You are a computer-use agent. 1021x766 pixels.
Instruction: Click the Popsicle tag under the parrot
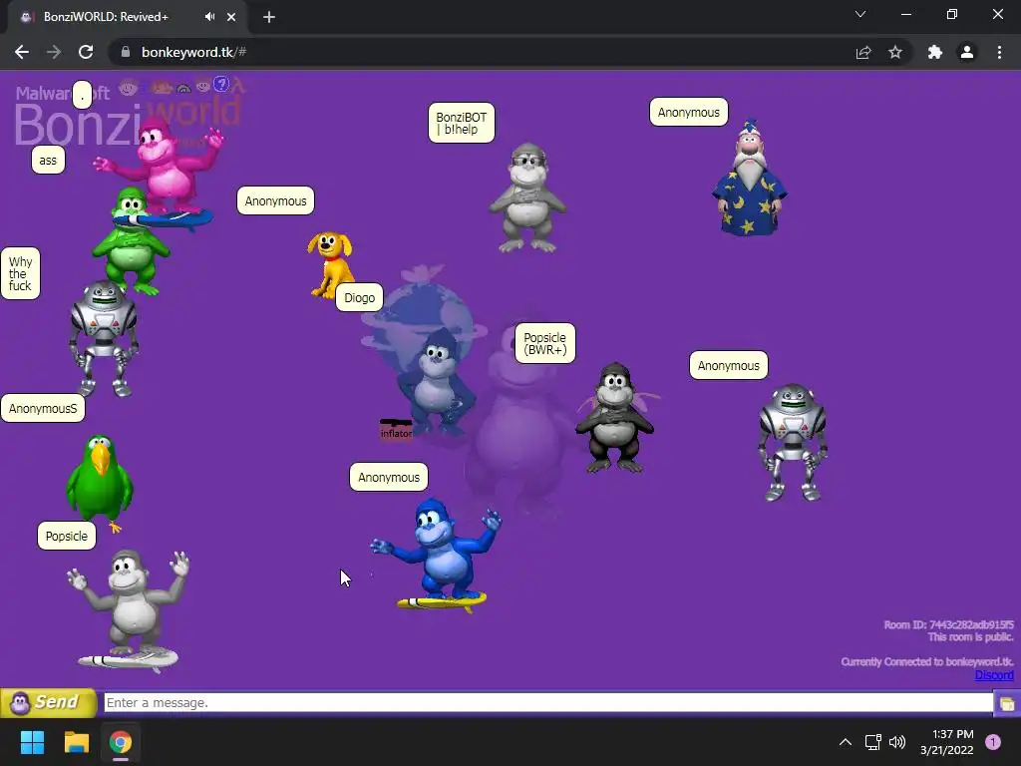pos(67,536)
